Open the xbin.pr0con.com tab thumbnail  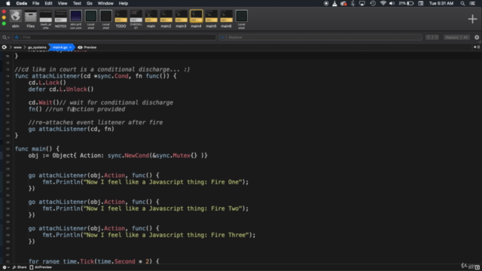coord(75,19)
